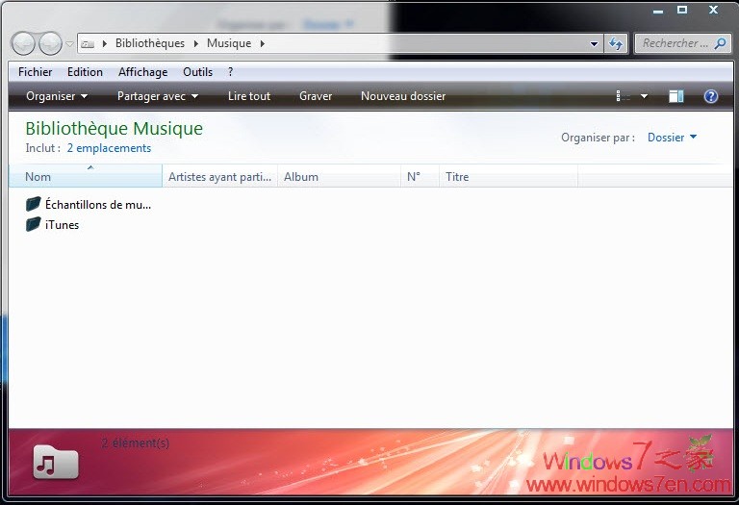Select the Échantillons de mu... folder icon
739x505 pixels.
[x=33, y=204]
